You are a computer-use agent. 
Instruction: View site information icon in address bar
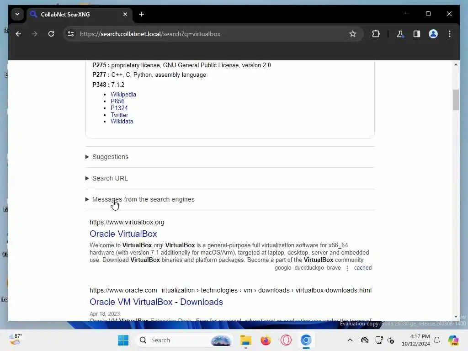coord(71,34)
